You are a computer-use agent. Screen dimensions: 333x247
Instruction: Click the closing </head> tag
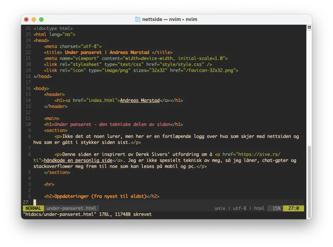pyautogui.click(x=43, y=76)
